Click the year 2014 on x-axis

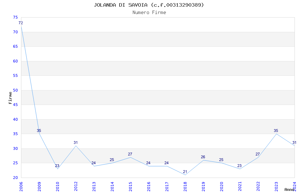pos(112,186)
